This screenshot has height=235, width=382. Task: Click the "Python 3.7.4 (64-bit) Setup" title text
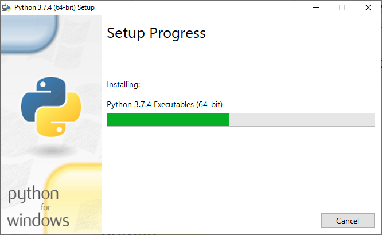coord(54,7)
